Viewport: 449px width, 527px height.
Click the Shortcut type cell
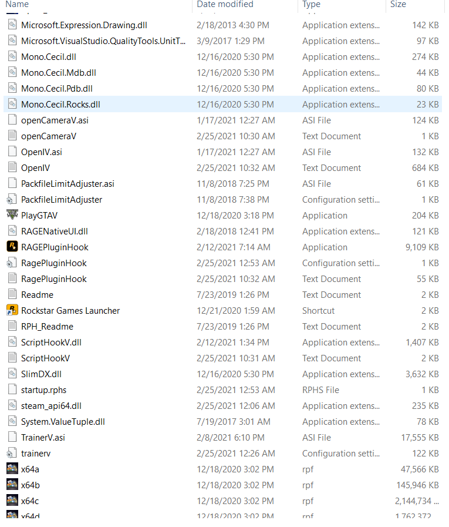318,311
